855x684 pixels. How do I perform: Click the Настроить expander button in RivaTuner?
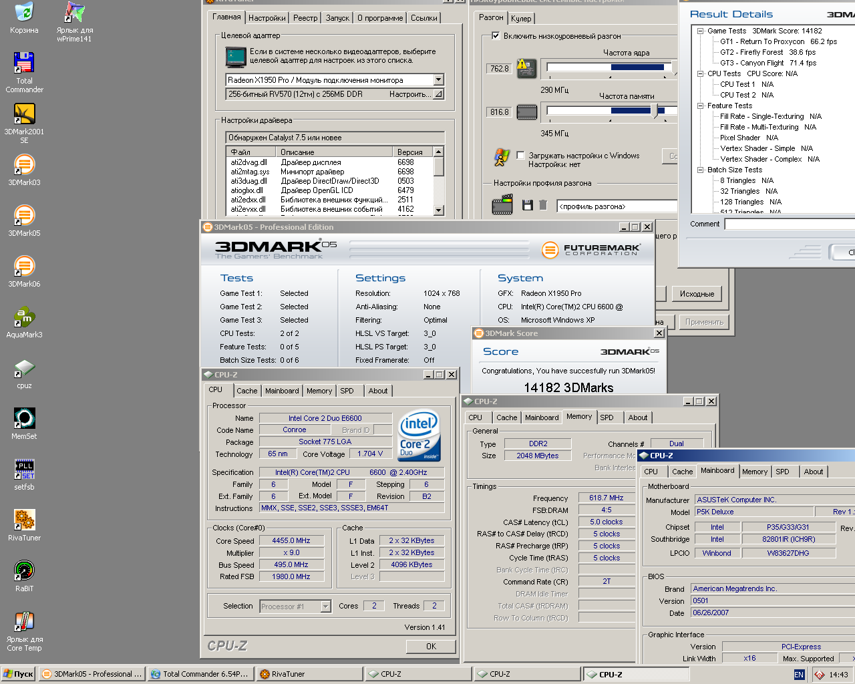(438, 94)
